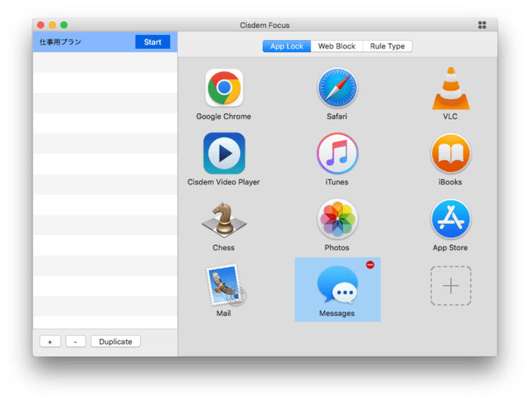Click the iBooks app icon
Screen dimensions: 530x403
coord(450,153)
